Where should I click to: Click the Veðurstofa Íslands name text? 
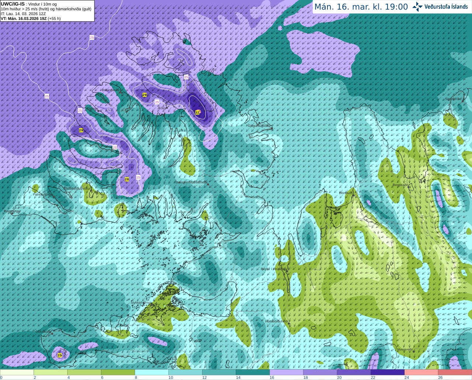pos(446,7)
